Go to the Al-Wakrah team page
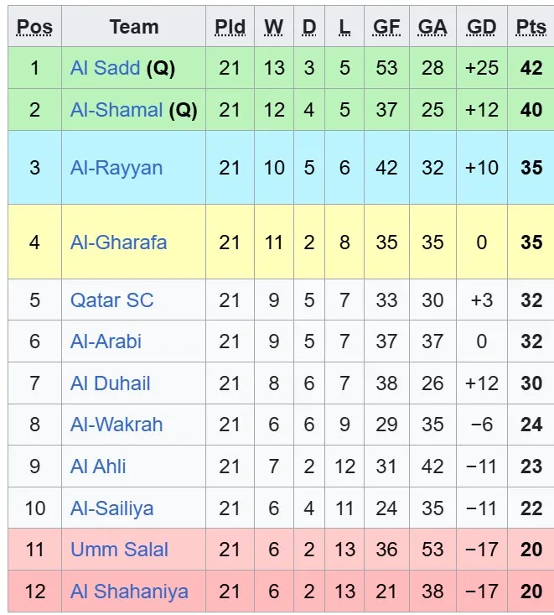 pyautogui.click(x=116, y=425)
